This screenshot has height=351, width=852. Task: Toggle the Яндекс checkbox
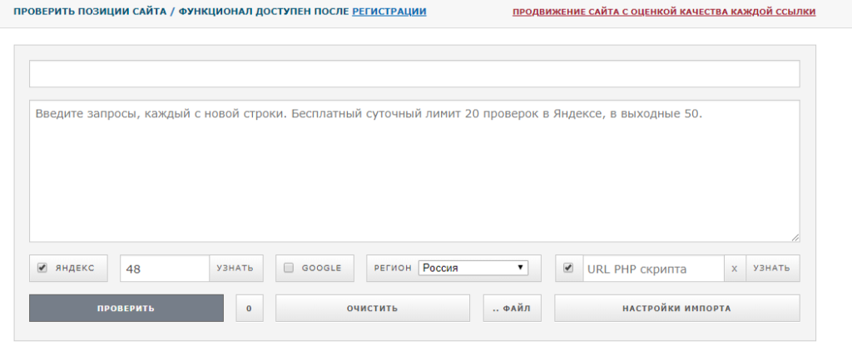42,269
